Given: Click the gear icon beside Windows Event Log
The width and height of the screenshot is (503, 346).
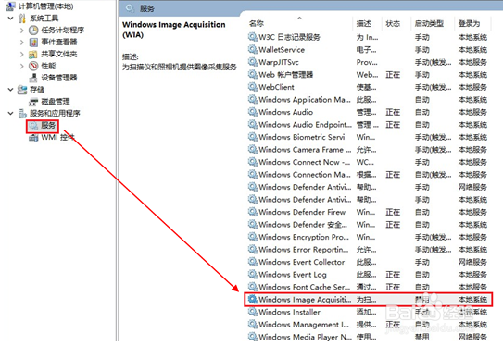Looking at the screenshot, I should [x=253, y=274].
